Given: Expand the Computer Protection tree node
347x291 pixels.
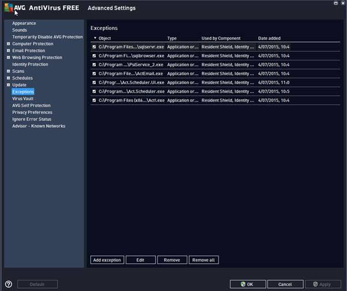Looking at the screenshot, I should pyautogui.click(x=9, y=44).
